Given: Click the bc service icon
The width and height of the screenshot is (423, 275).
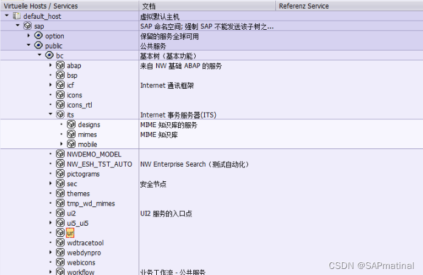Looking at the screenshot, I should [49, 55].
